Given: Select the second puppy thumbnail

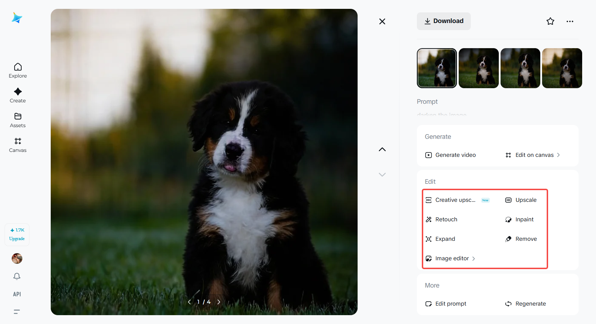Looking at the screenshot, I should click(x=479, y=68).
